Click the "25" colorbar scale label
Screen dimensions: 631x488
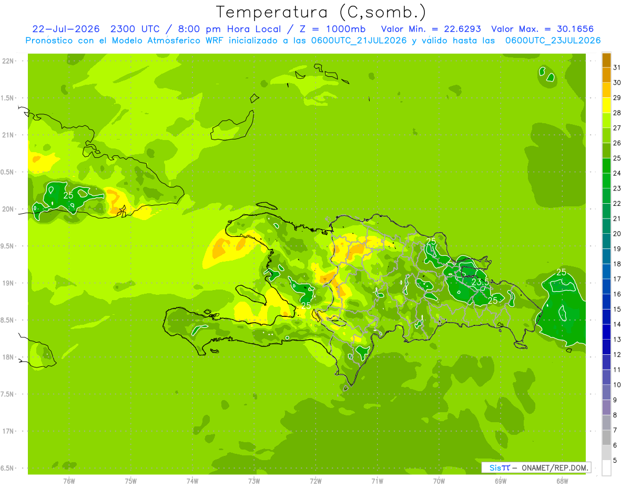point(617,158)
